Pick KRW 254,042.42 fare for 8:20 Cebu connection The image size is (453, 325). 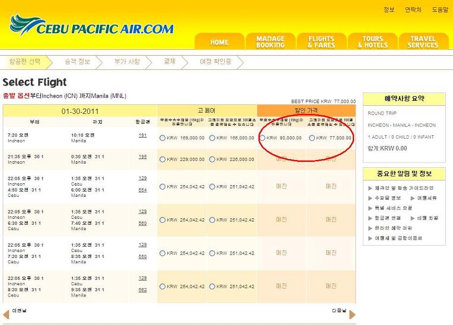point(162,286)
